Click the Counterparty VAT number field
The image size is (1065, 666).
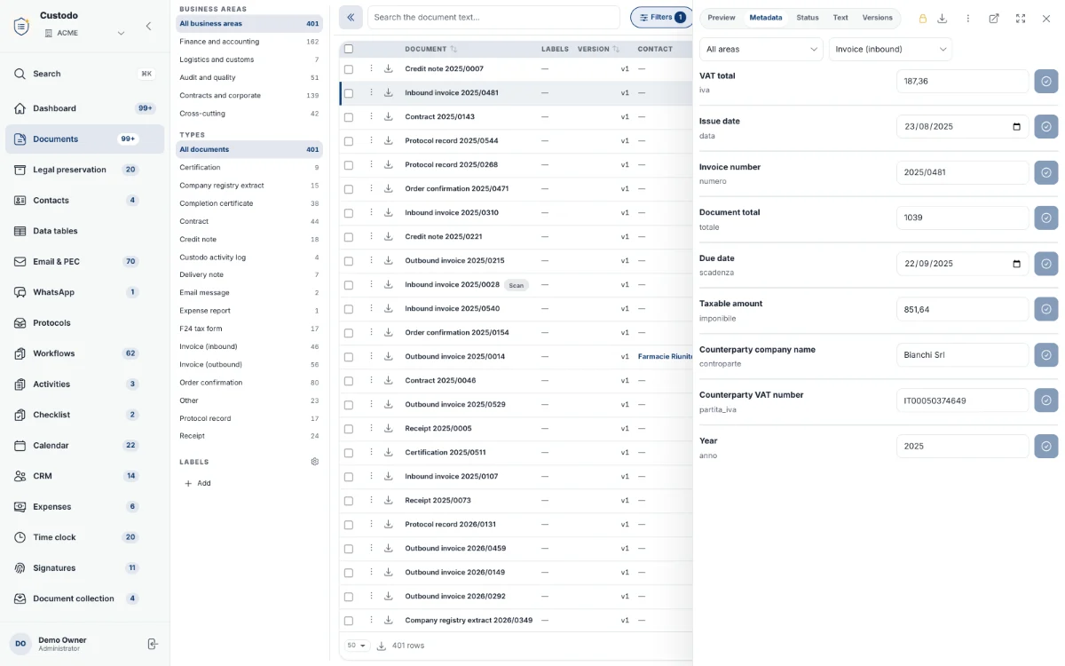point(963,400)
